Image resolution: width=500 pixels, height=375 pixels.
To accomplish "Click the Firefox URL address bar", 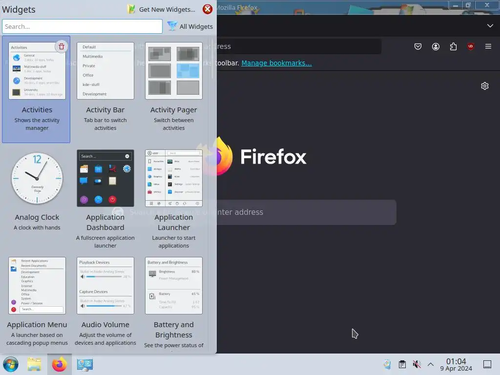I will tap(299, 46).
